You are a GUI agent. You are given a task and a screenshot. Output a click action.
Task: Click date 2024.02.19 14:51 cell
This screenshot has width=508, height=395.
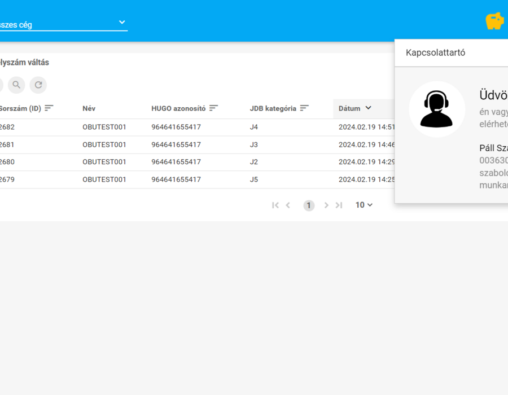(367, 127)
